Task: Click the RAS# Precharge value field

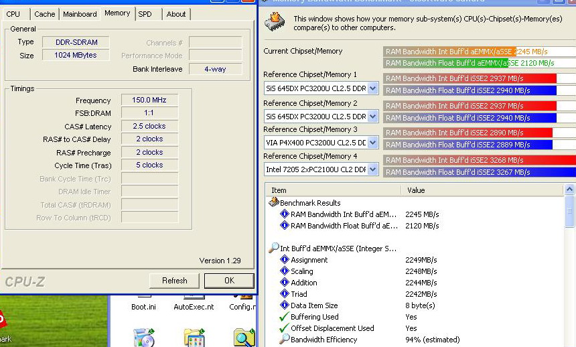Action: click(x=149, y=152)
